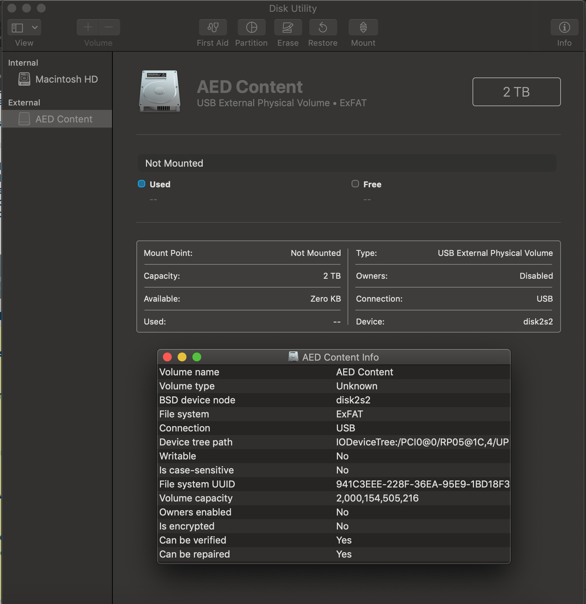
Task: Select the 'Volume type' info row
Action: 334,386
